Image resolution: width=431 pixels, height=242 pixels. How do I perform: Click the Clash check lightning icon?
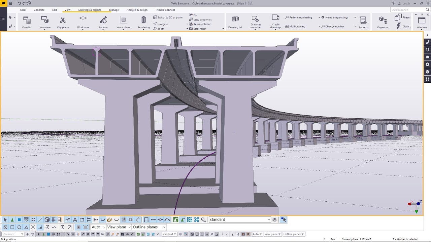pos(398,26)
